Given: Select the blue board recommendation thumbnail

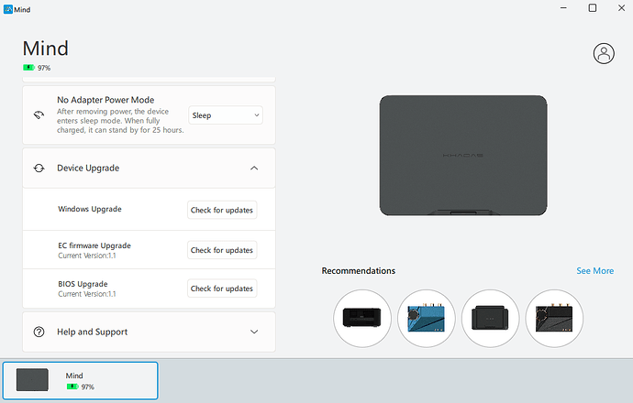Looking at the screenshot, I should (427, 318).
